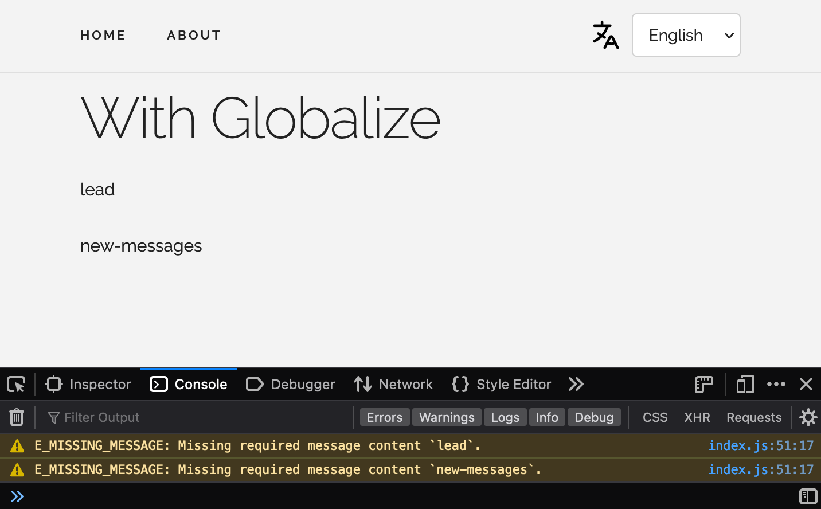This screenshot has height=509, width=821.
Task: Enable the Debug log filter
Action: (x=594, y=417)
